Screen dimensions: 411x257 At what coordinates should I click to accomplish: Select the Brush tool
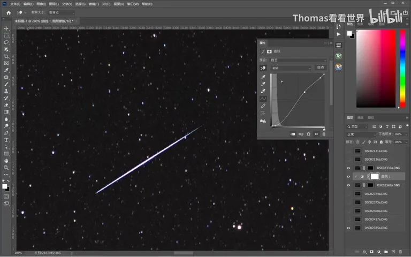click(6, 84)
